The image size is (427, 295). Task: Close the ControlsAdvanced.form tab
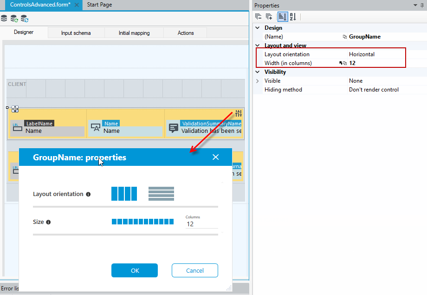(x=77, y=5)
